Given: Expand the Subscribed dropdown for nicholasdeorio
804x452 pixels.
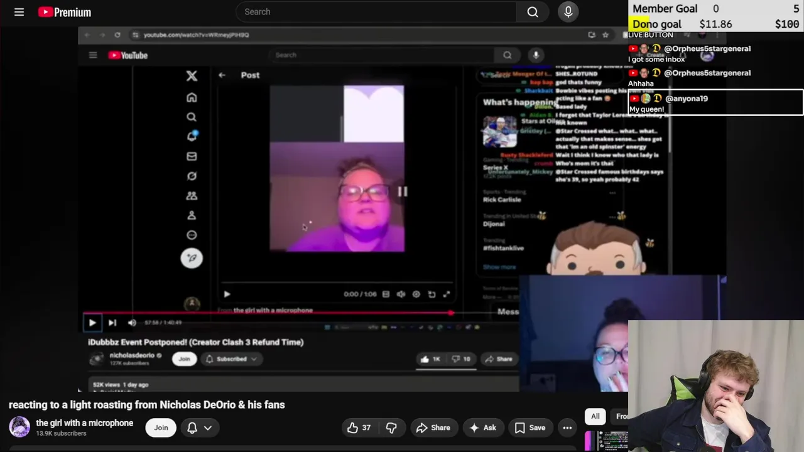Looking at the screenshot, I should [231, 359].
